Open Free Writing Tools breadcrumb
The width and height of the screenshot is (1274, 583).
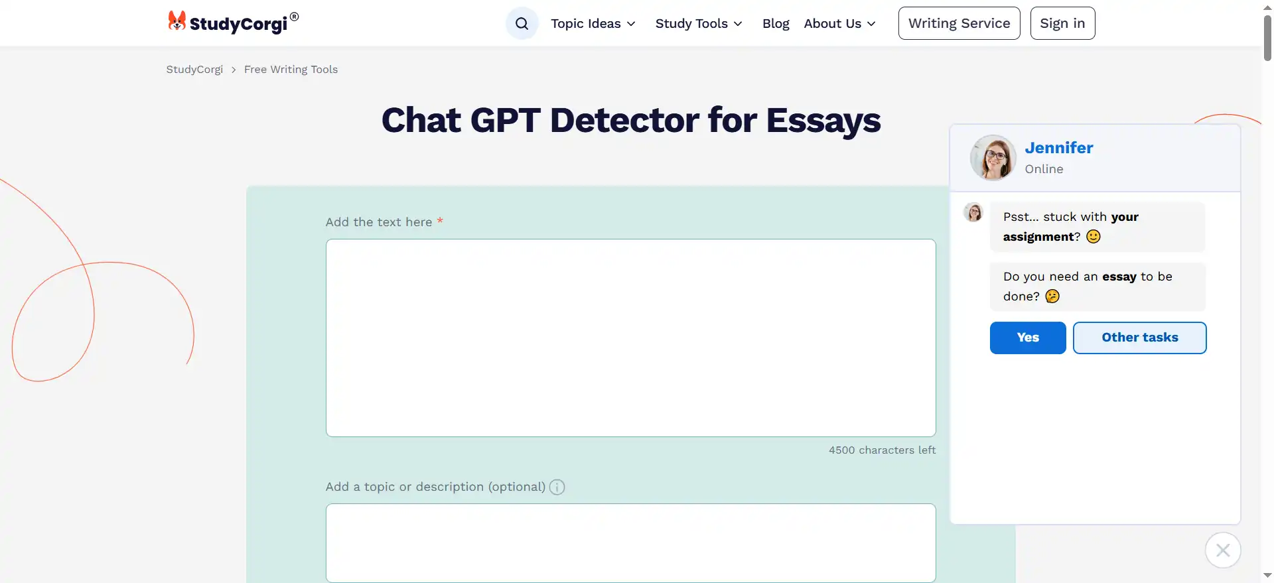click(291, 70)
